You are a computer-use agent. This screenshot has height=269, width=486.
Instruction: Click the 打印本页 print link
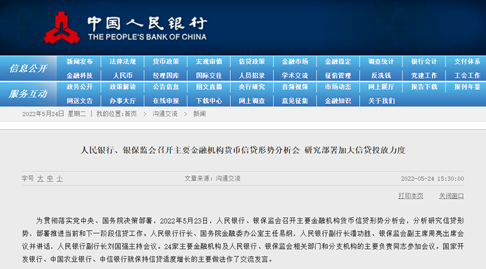[x=411, y=196]
